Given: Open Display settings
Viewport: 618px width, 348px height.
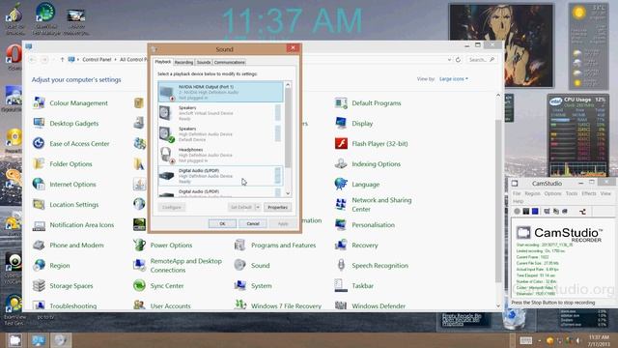Looking at the screenshot, I should click(353, 124).
